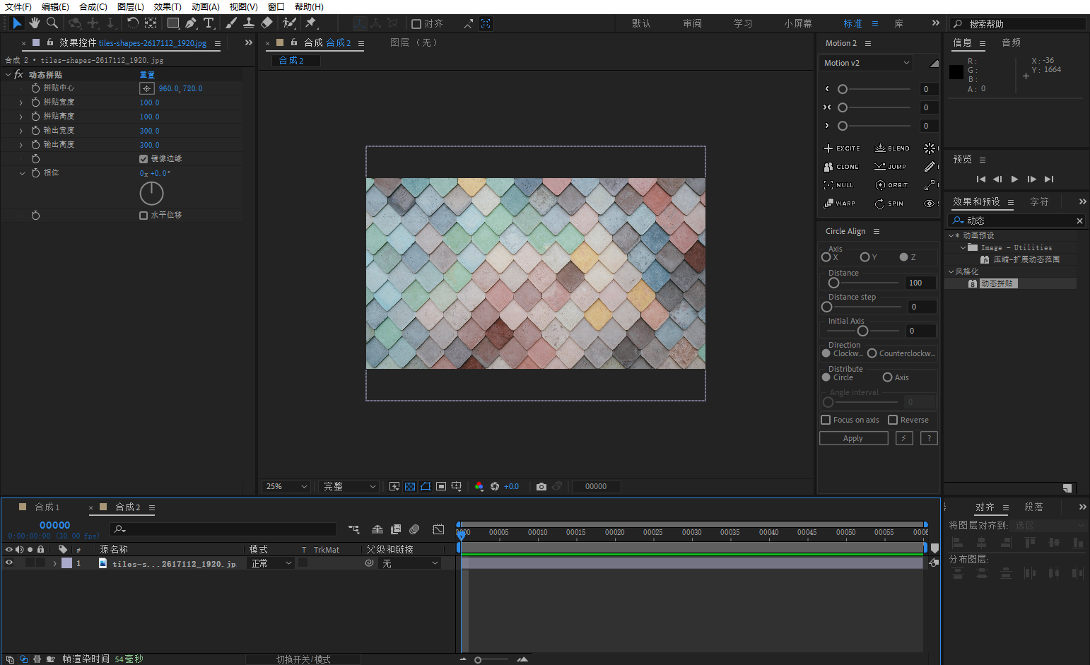Collapse the 风格化 category in effects
The width and height of the screenshot is (1090, 665).
click(951, 271)
